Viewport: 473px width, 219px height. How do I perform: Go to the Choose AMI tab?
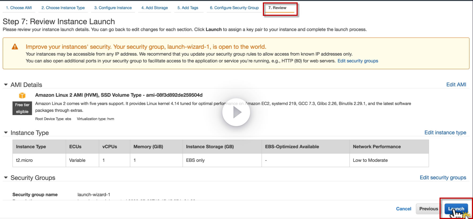coord(19,8)
